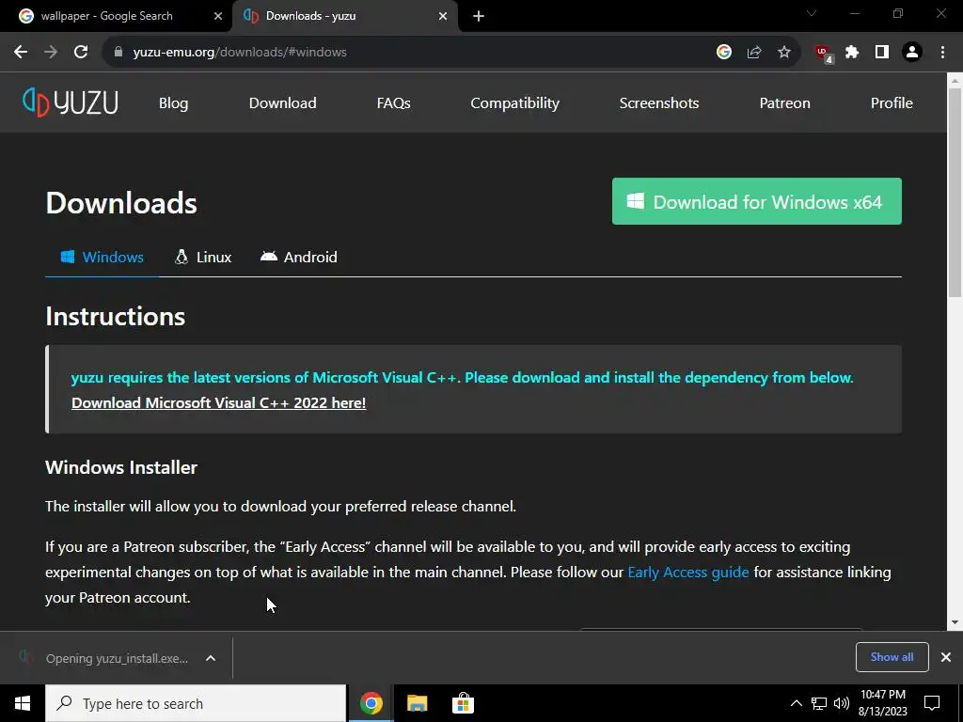The height and width of the screenshot is (722, 963).
Task: Open the tab search chevron
Action: point(812,13)
